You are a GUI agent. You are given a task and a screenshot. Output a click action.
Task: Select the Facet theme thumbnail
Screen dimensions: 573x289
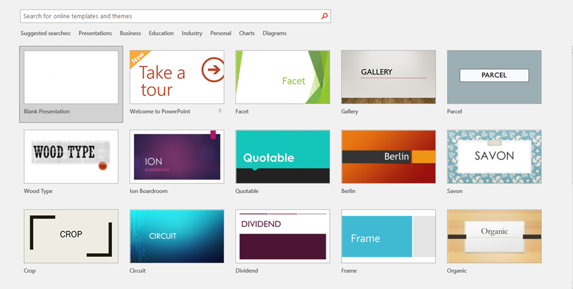(283, 77)
